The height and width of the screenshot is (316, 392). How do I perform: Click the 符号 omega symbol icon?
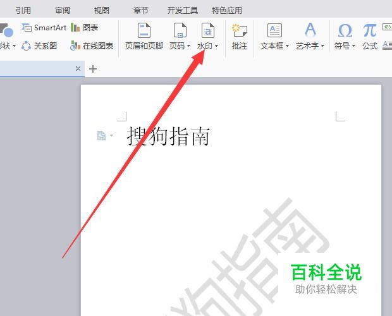coord(345,30)
